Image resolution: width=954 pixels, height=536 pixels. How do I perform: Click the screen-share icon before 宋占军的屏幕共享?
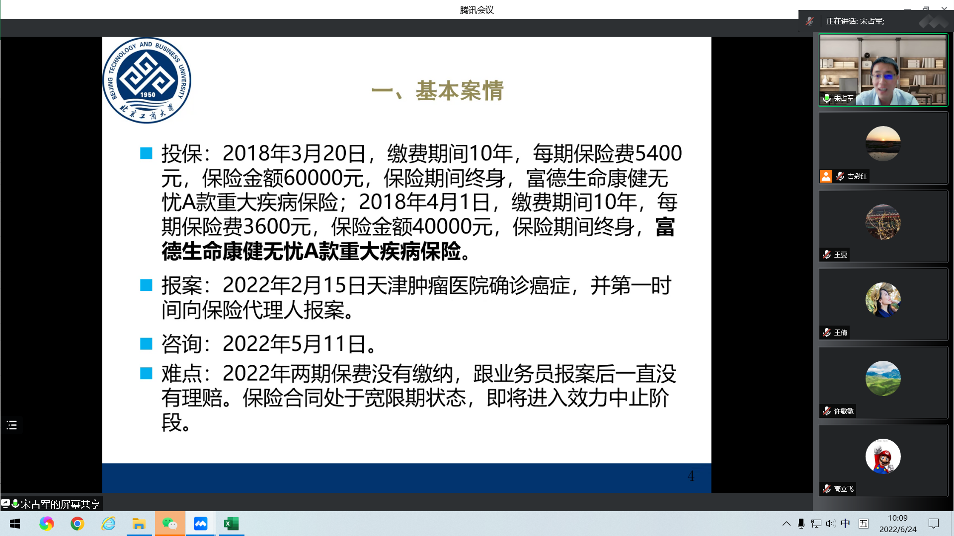pyautogui.click(x=5, y=504)
